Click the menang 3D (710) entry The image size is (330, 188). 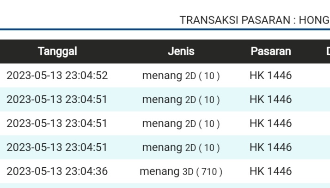point(181,171)
